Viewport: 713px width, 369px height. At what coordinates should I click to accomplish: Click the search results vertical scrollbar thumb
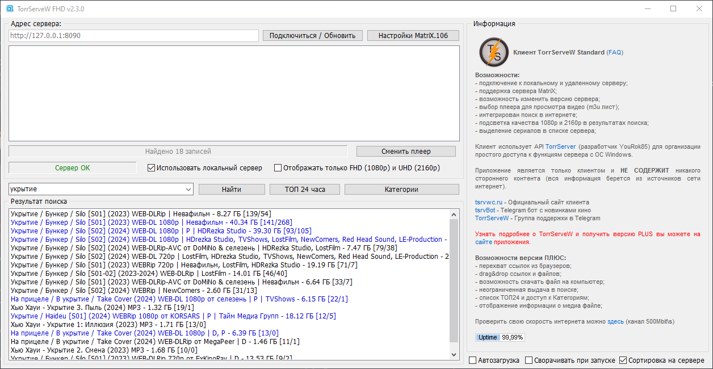(x=454, y=280)
